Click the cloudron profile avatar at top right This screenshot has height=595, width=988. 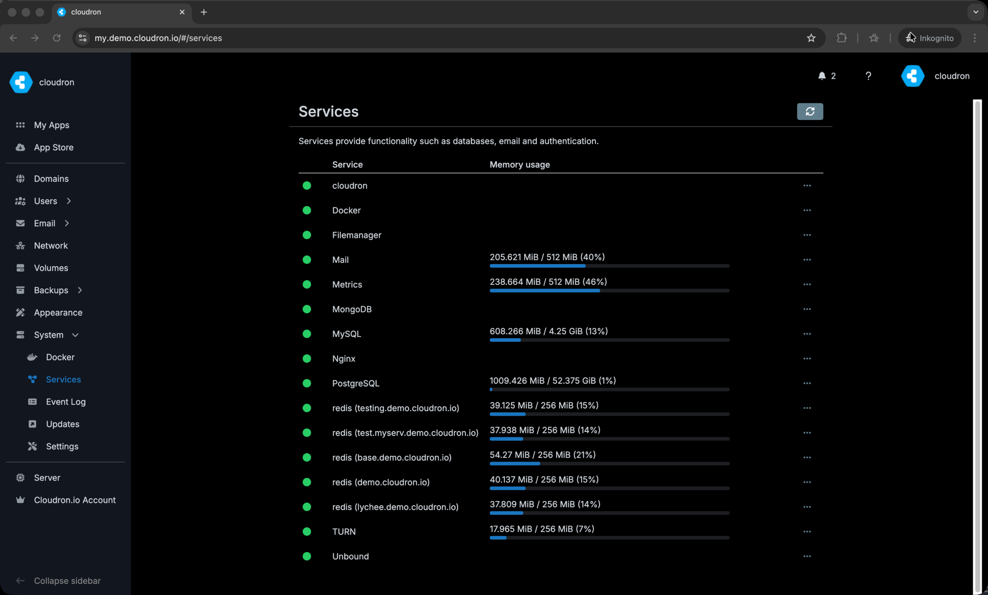(x=912, y=76)
